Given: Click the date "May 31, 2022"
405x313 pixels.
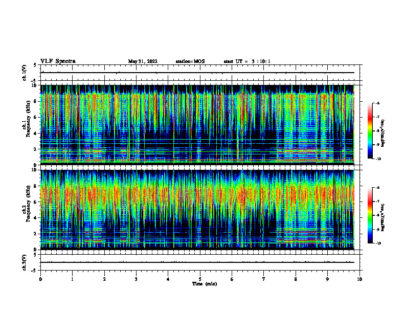Looking at the screenshot, I should [x=143, y=61].
